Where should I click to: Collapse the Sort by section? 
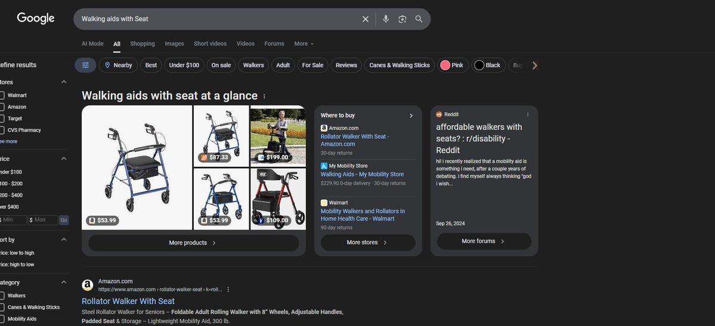coord(64,240)
